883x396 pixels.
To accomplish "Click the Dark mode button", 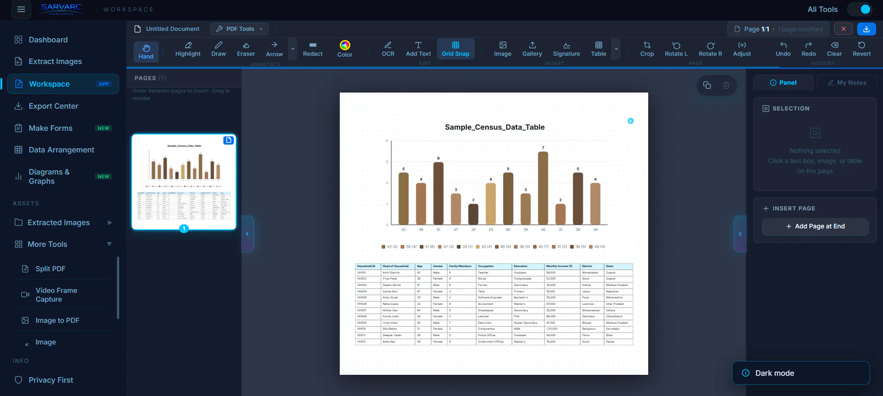I will pyautogui.click(x=801, y=373).
